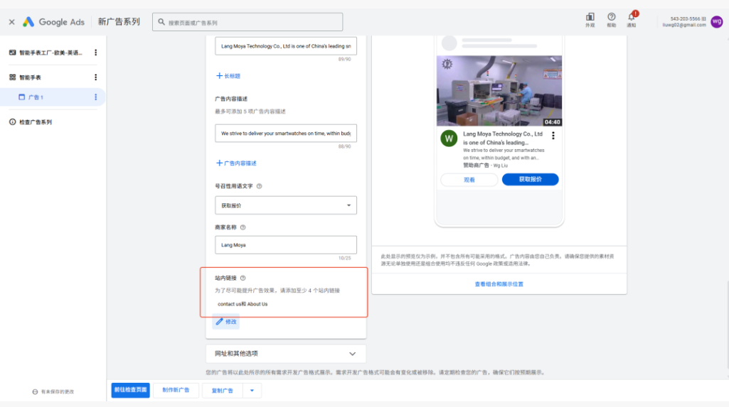This screenshot has width=729, height=407.
Task: Click the video thumbnail in ad preview
Action: [x=499, y=91]
